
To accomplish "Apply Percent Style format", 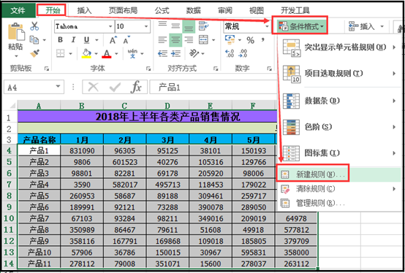I will [250, 40].
